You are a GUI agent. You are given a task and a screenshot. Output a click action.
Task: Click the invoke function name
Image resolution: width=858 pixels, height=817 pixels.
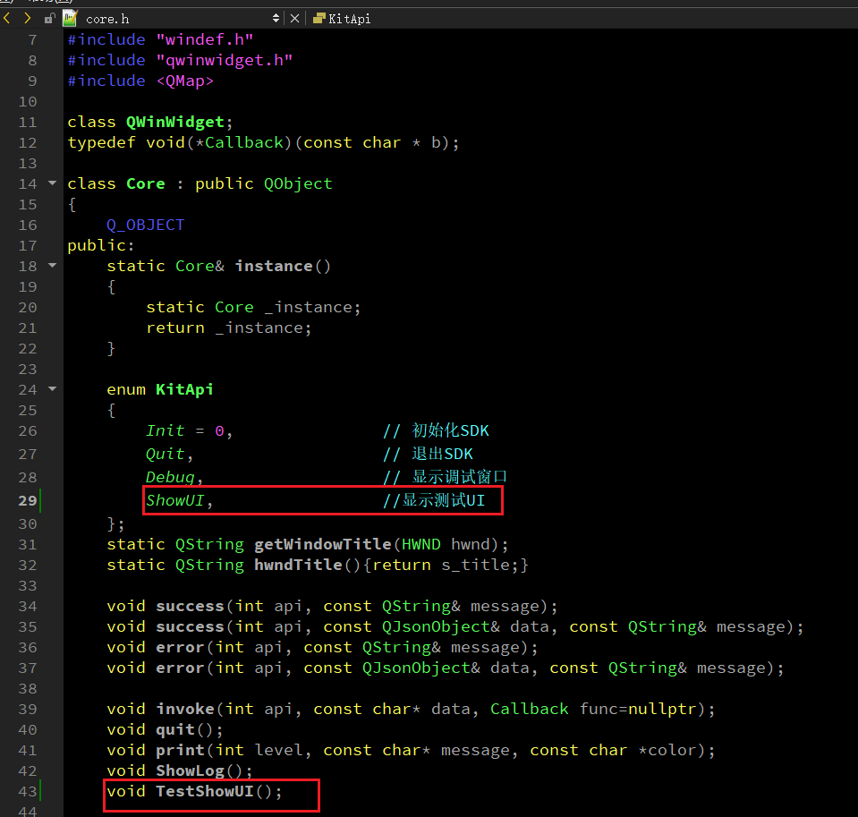point(185,710)
